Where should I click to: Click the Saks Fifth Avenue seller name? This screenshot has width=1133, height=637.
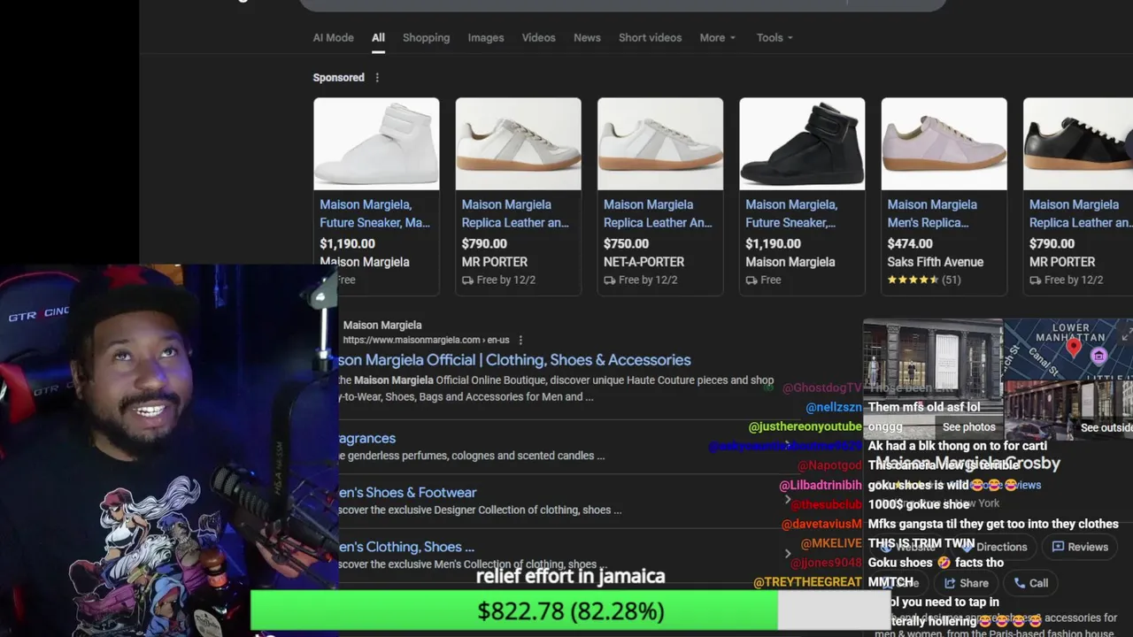pyautogui.click(x=936, y=262)
